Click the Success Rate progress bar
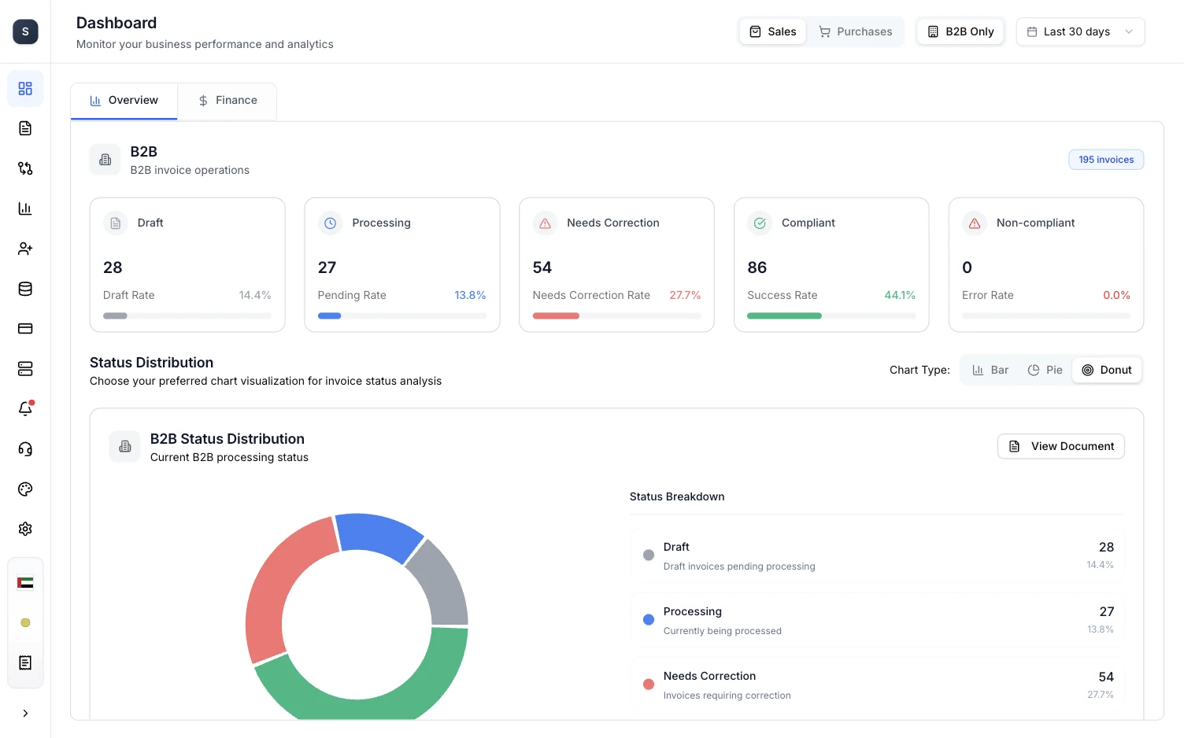The image size is (1184, 738). pos(831,316)
